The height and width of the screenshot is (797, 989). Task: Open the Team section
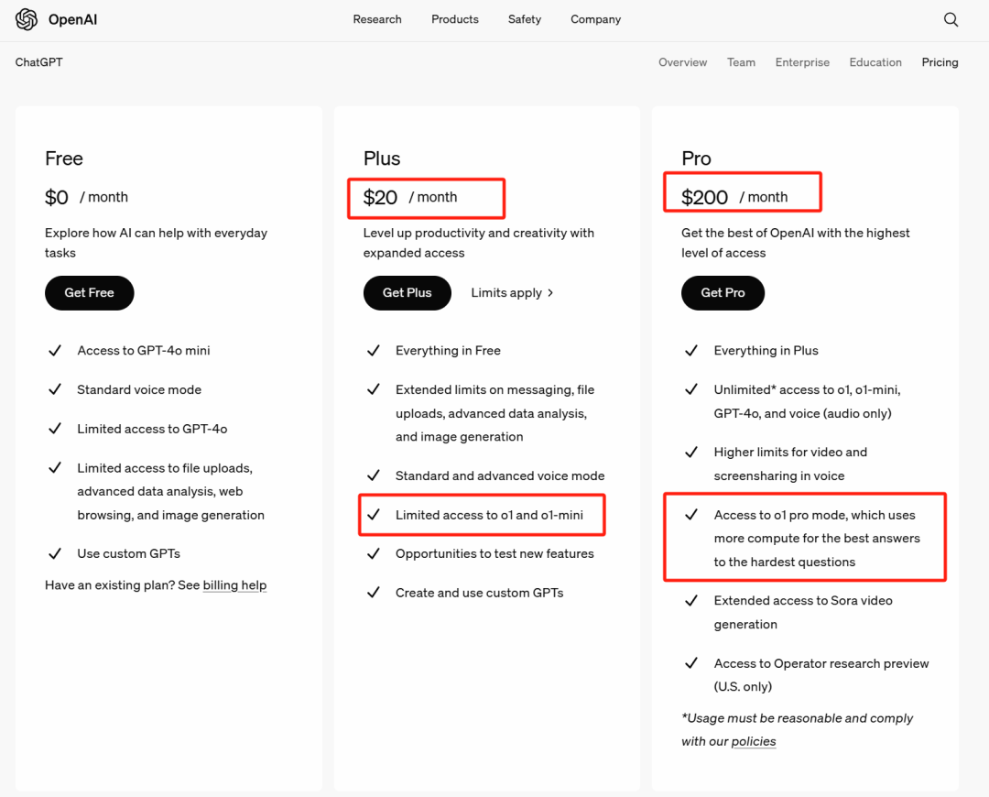(741, 61)
